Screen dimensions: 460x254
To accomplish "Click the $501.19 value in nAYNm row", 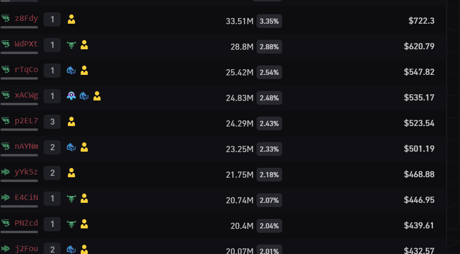I will pyautogui.click(x=419, y=149).
